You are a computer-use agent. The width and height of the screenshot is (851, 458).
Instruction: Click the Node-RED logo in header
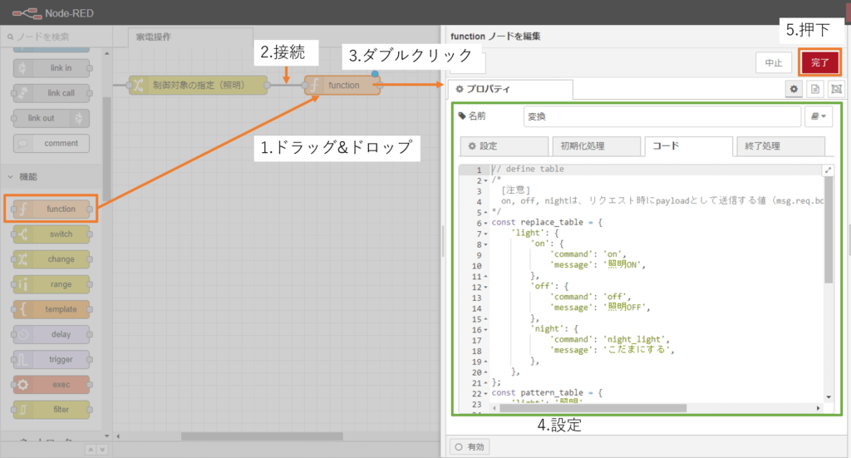[x=27, y=13]
